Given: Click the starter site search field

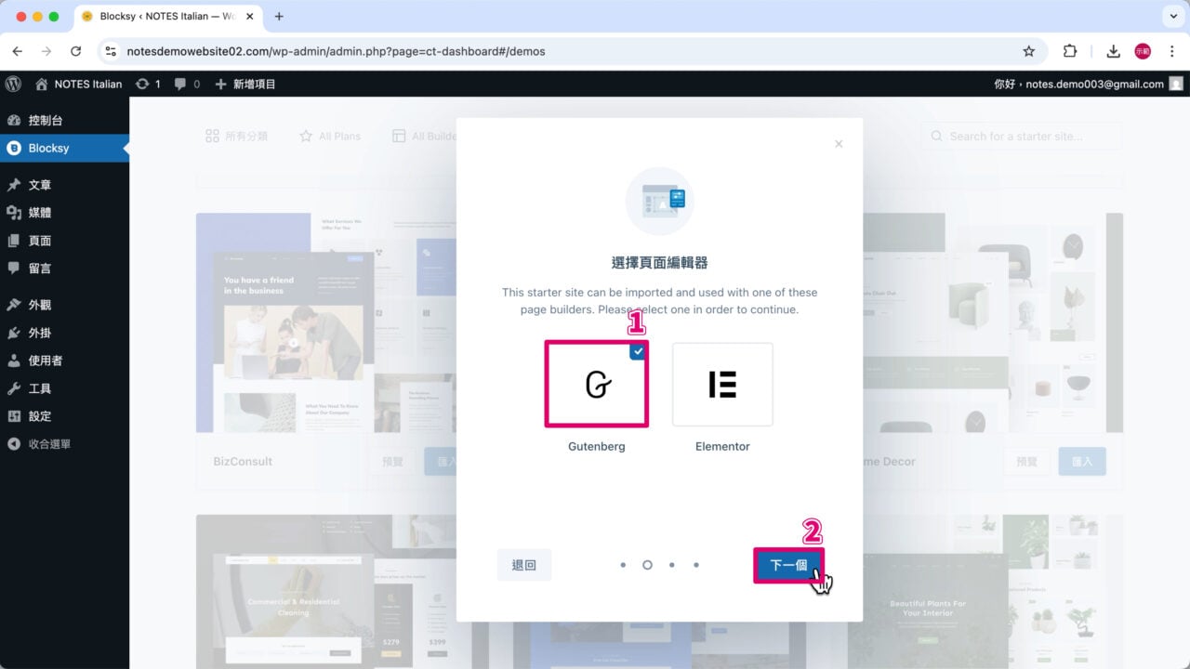Looking at the screenshot, I should click(1023, 136).
